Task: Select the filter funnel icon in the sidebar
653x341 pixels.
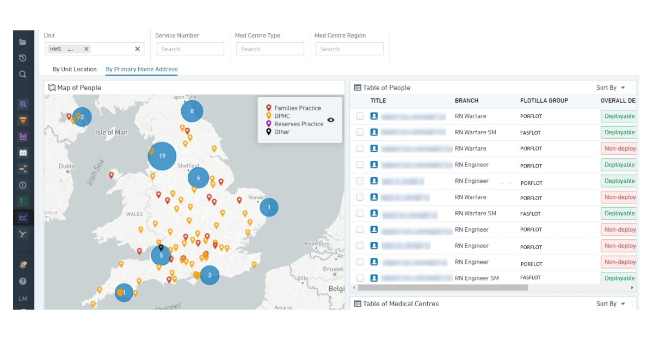Action: (22, 120)
